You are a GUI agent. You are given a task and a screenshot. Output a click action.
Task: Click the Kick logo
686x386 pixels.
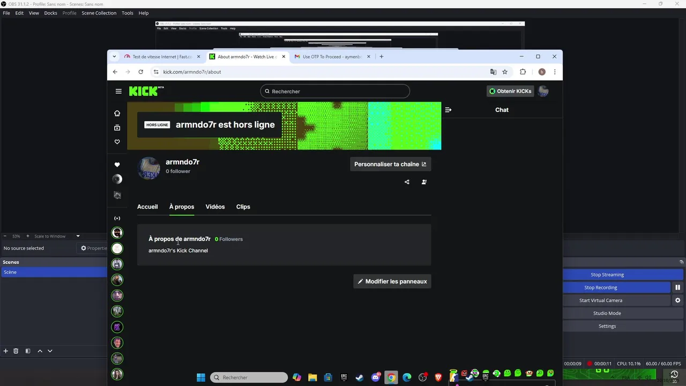coord(146,91)
